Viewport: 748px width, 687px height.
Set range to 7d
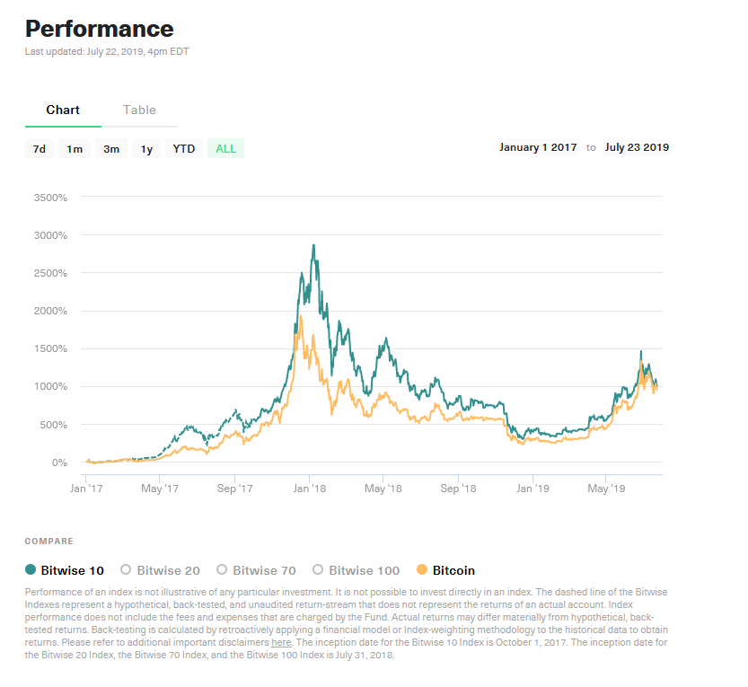[40, 149]
